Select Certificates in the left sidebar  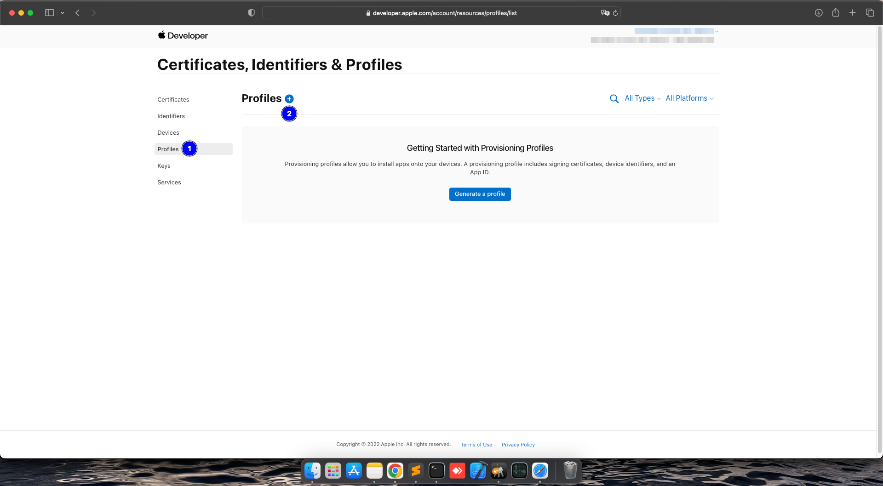pyautogui.click(x=173, y=100)
